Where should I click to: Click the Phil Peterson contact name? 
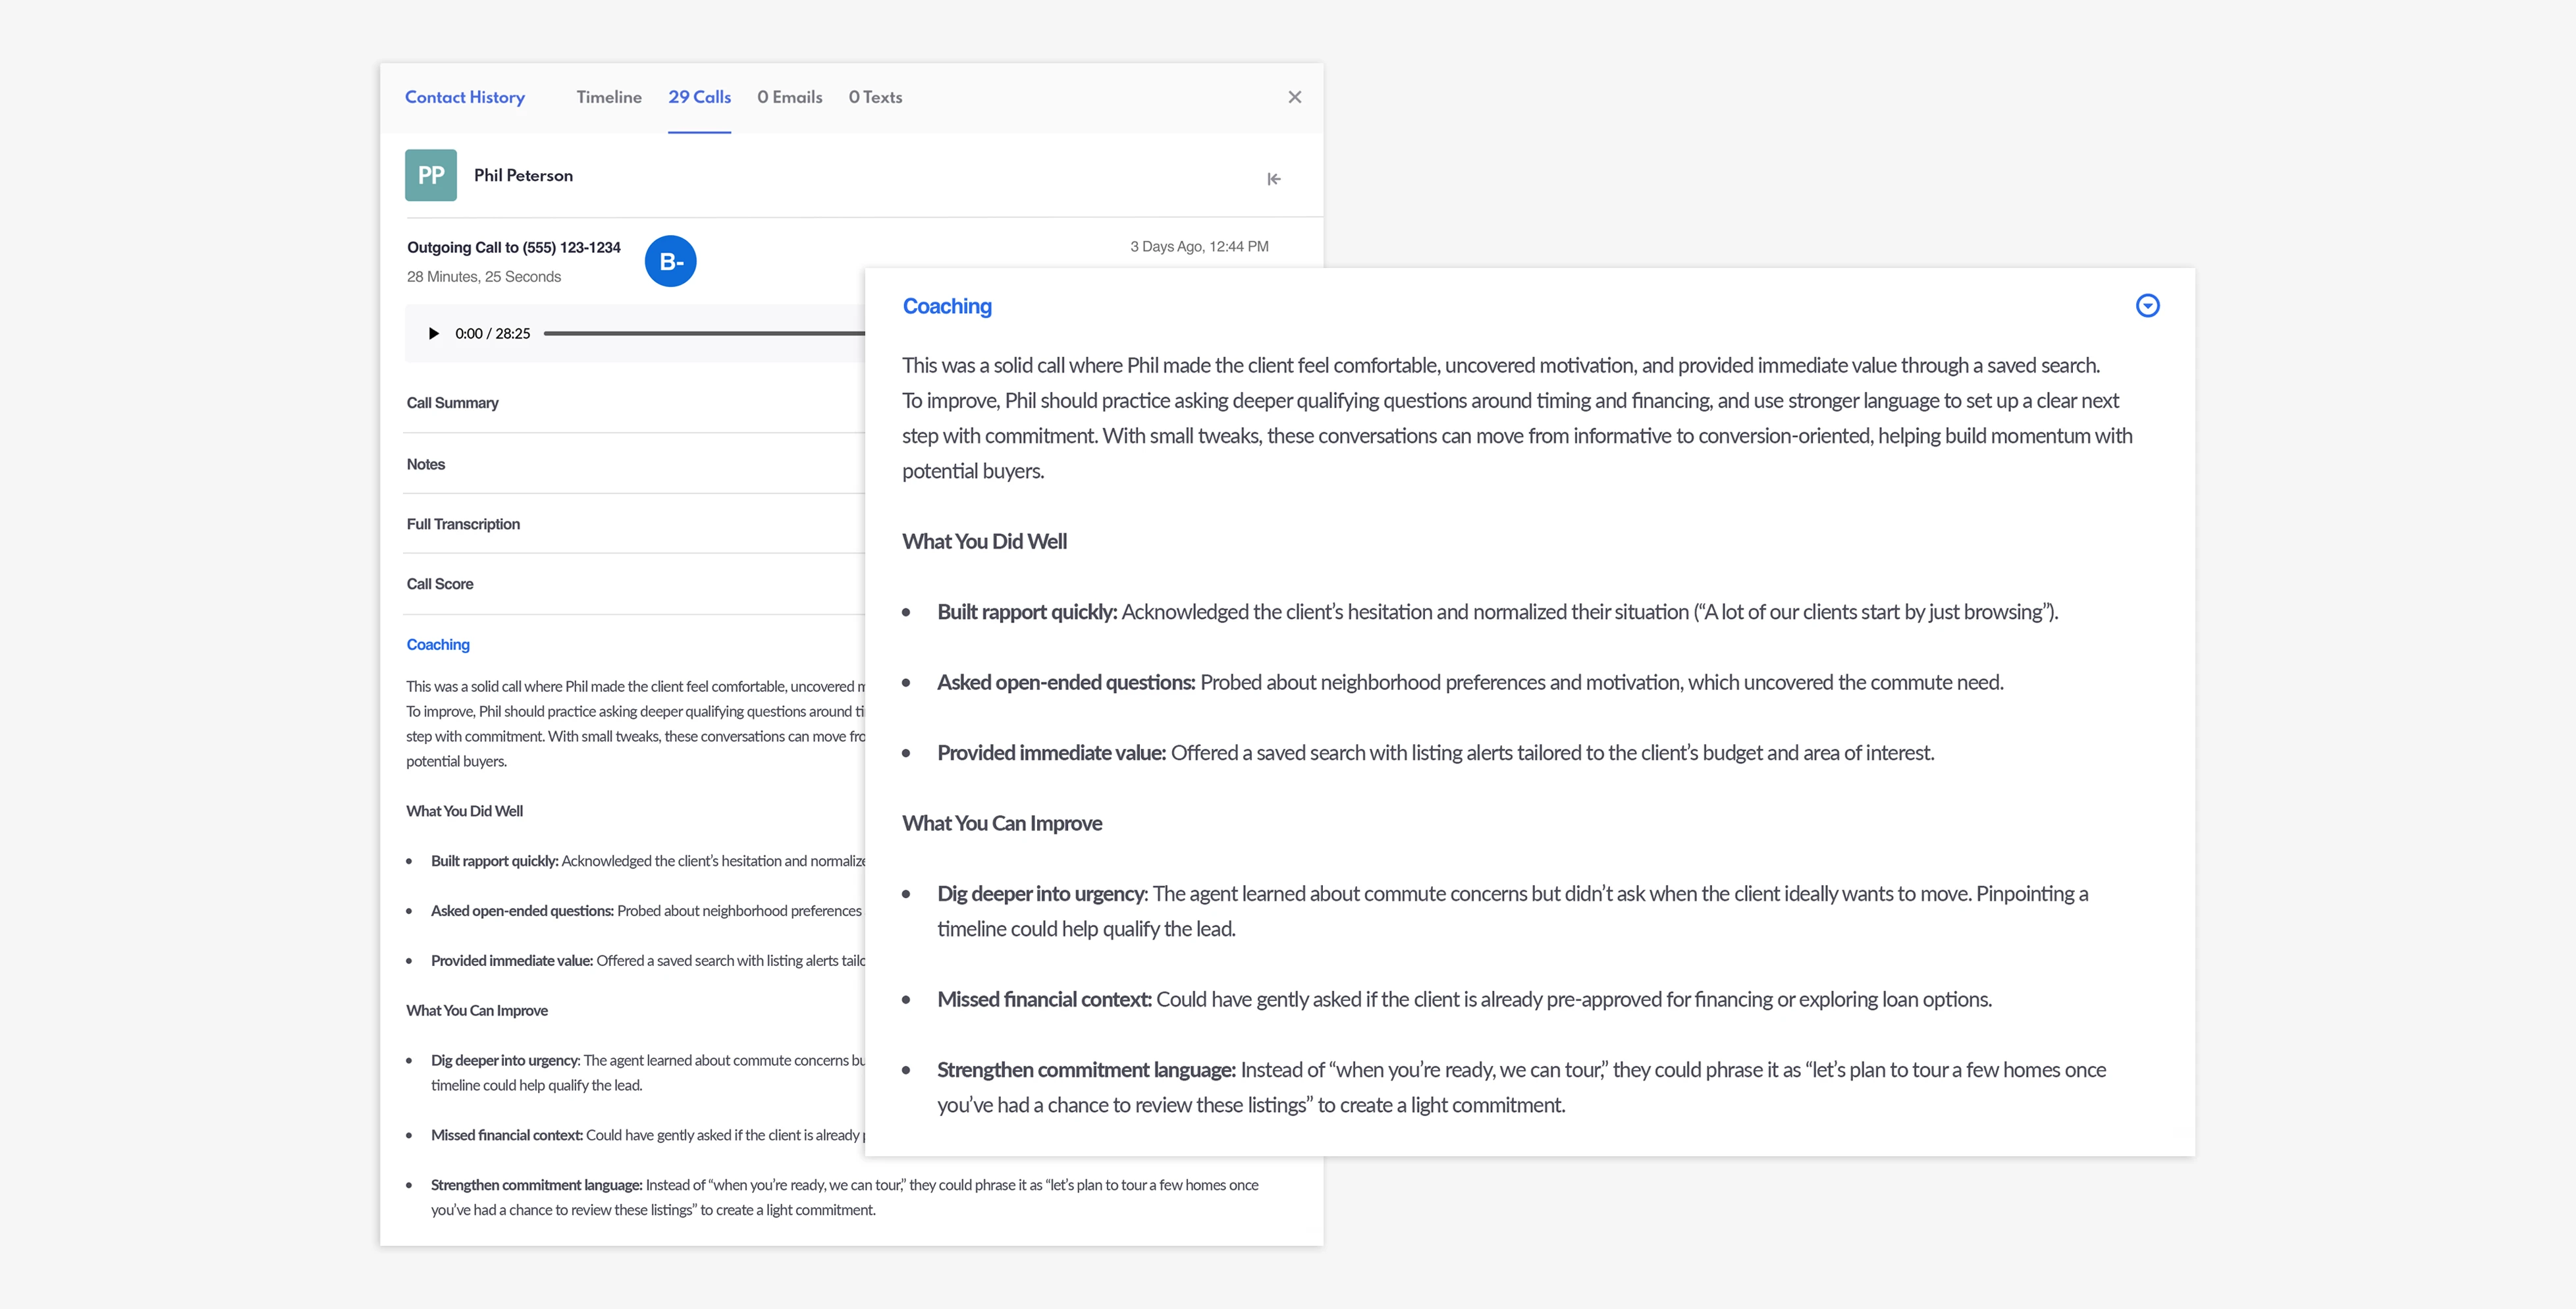523,176
